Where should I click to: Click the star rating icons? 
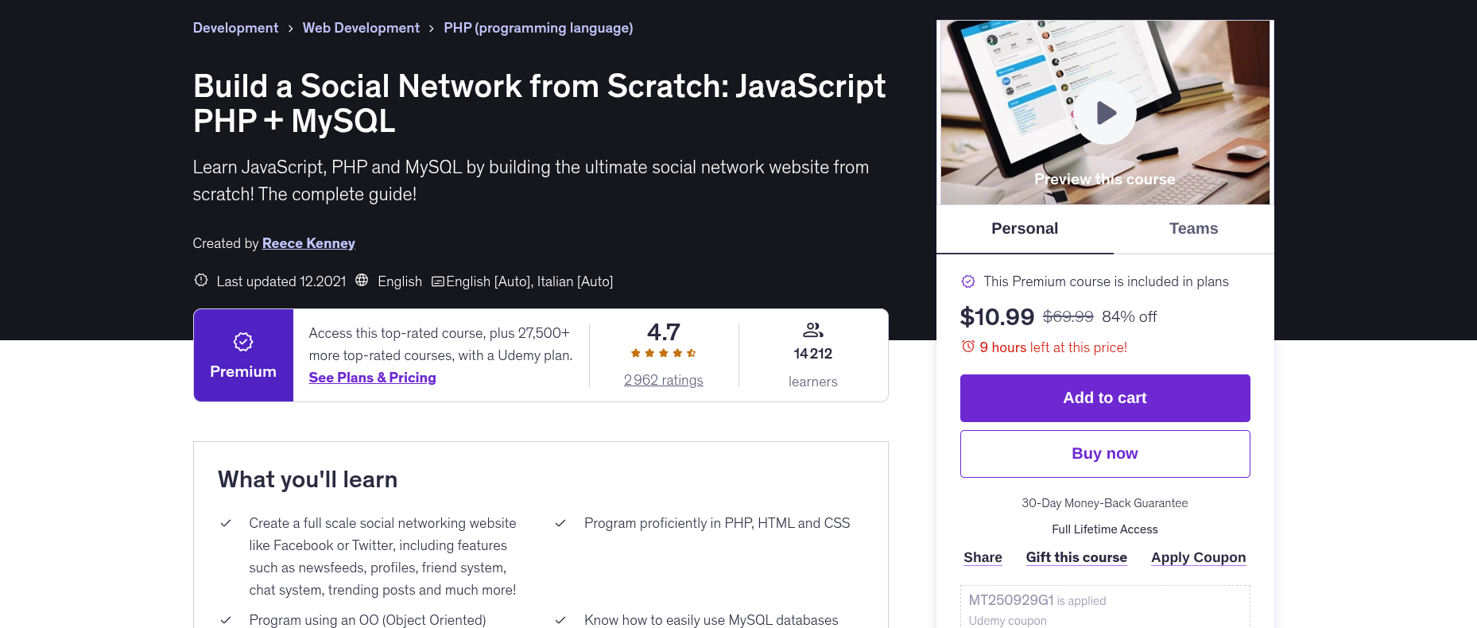pyautogui.click(x=663, y=353)
